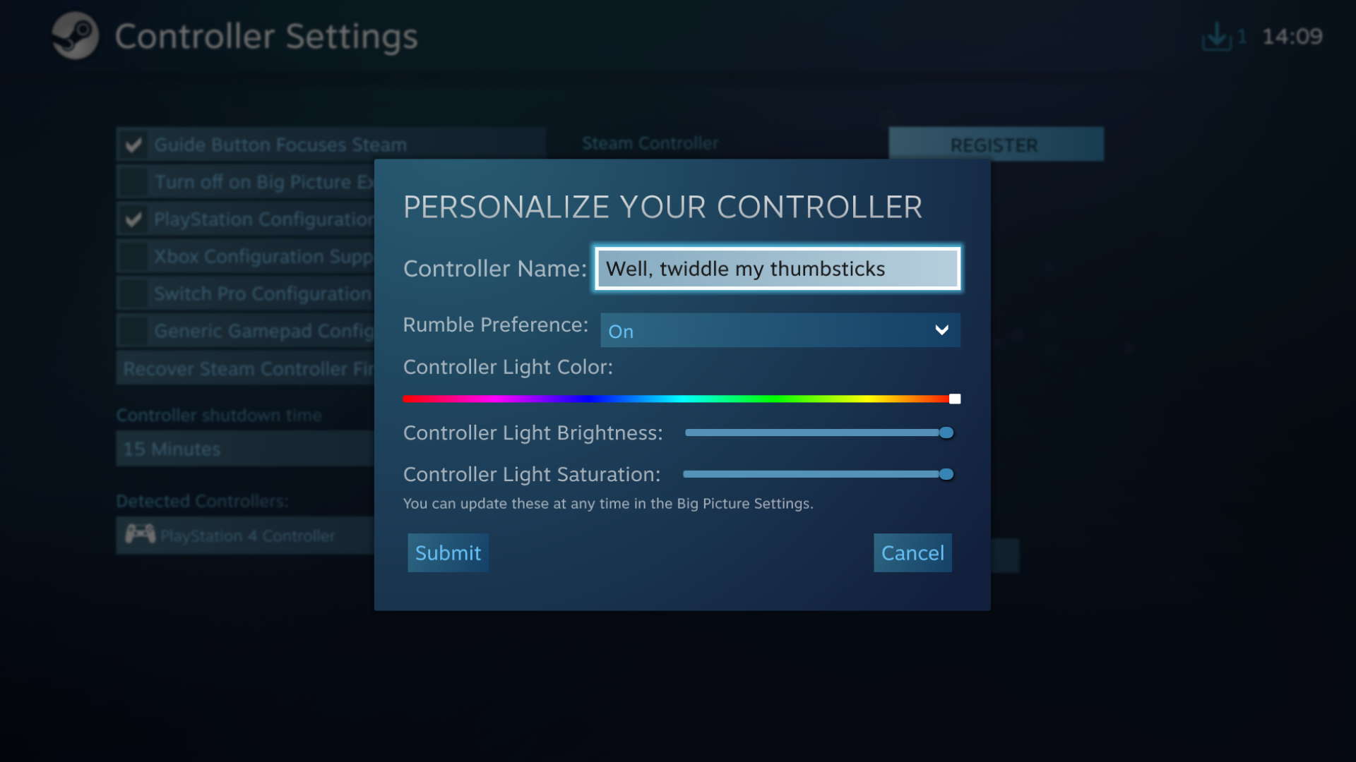The width and height of the screenshot is (1356, 762).
Task: Click the PlayStation 4 Controller icon
Action: point(138,535)
